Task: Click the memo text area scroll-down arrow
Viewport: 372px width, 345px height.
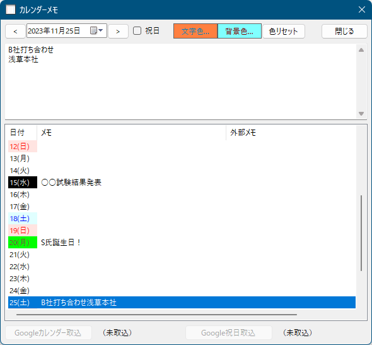Action: click(x=361, y=114)
